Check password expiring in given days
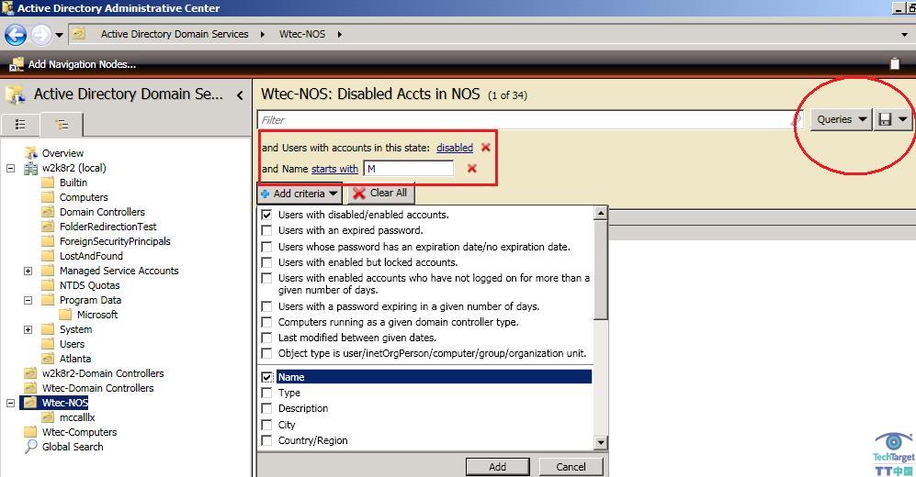The height and width of the screenshot is (477, 916). pyautogui.click(x=267, y=306)
